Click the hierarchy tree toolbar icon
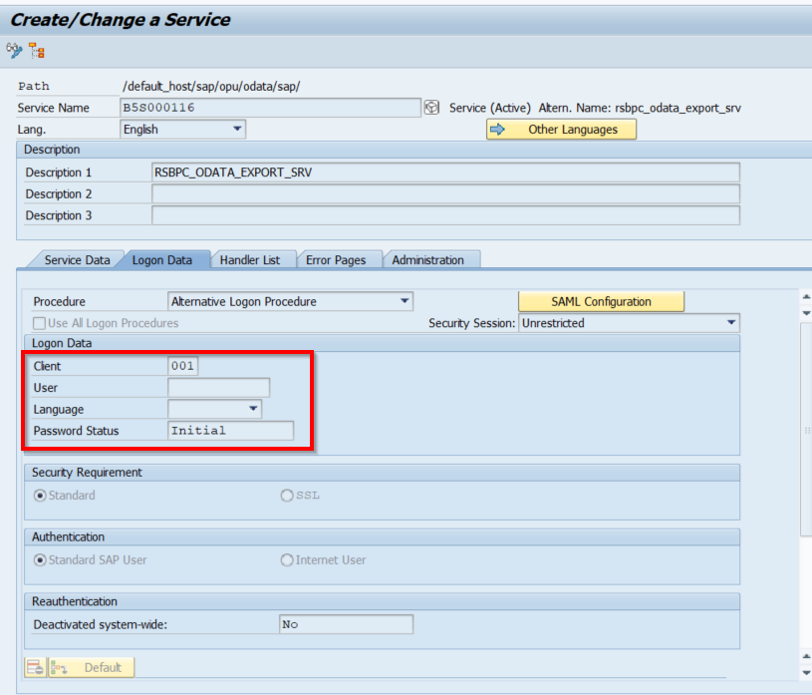The image size is (812, 695). pyautogui.click(x=37, y=50)
